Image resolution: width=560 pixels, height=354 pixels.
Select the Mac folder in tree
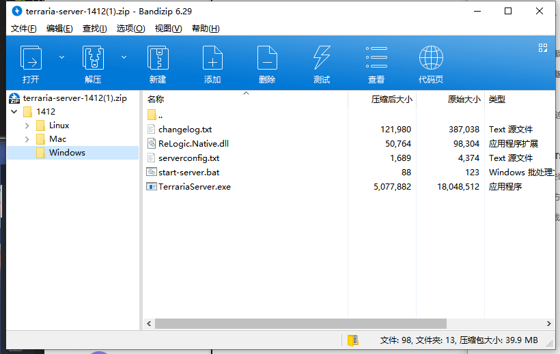[57, 139]
